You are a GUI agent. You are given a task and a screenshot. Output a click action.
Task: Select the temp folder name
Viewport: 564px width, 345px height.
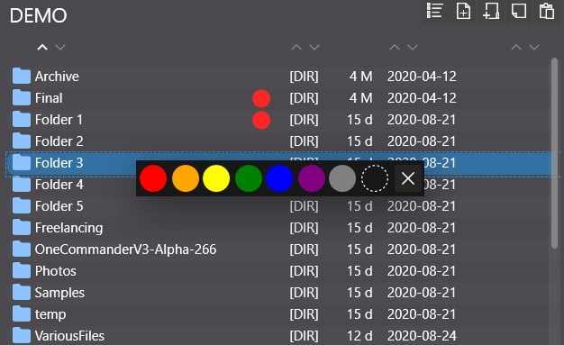(x=50, y=314)
